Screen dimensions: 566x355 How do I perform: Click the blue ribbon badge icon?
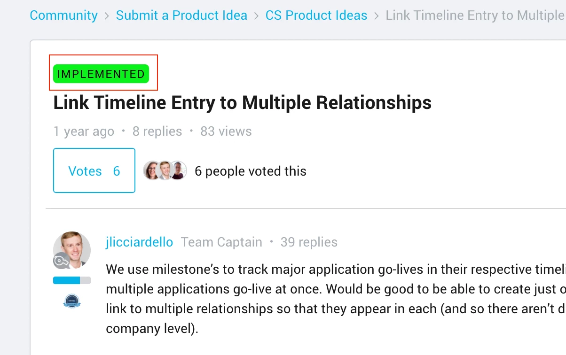[x=72, y=301]
